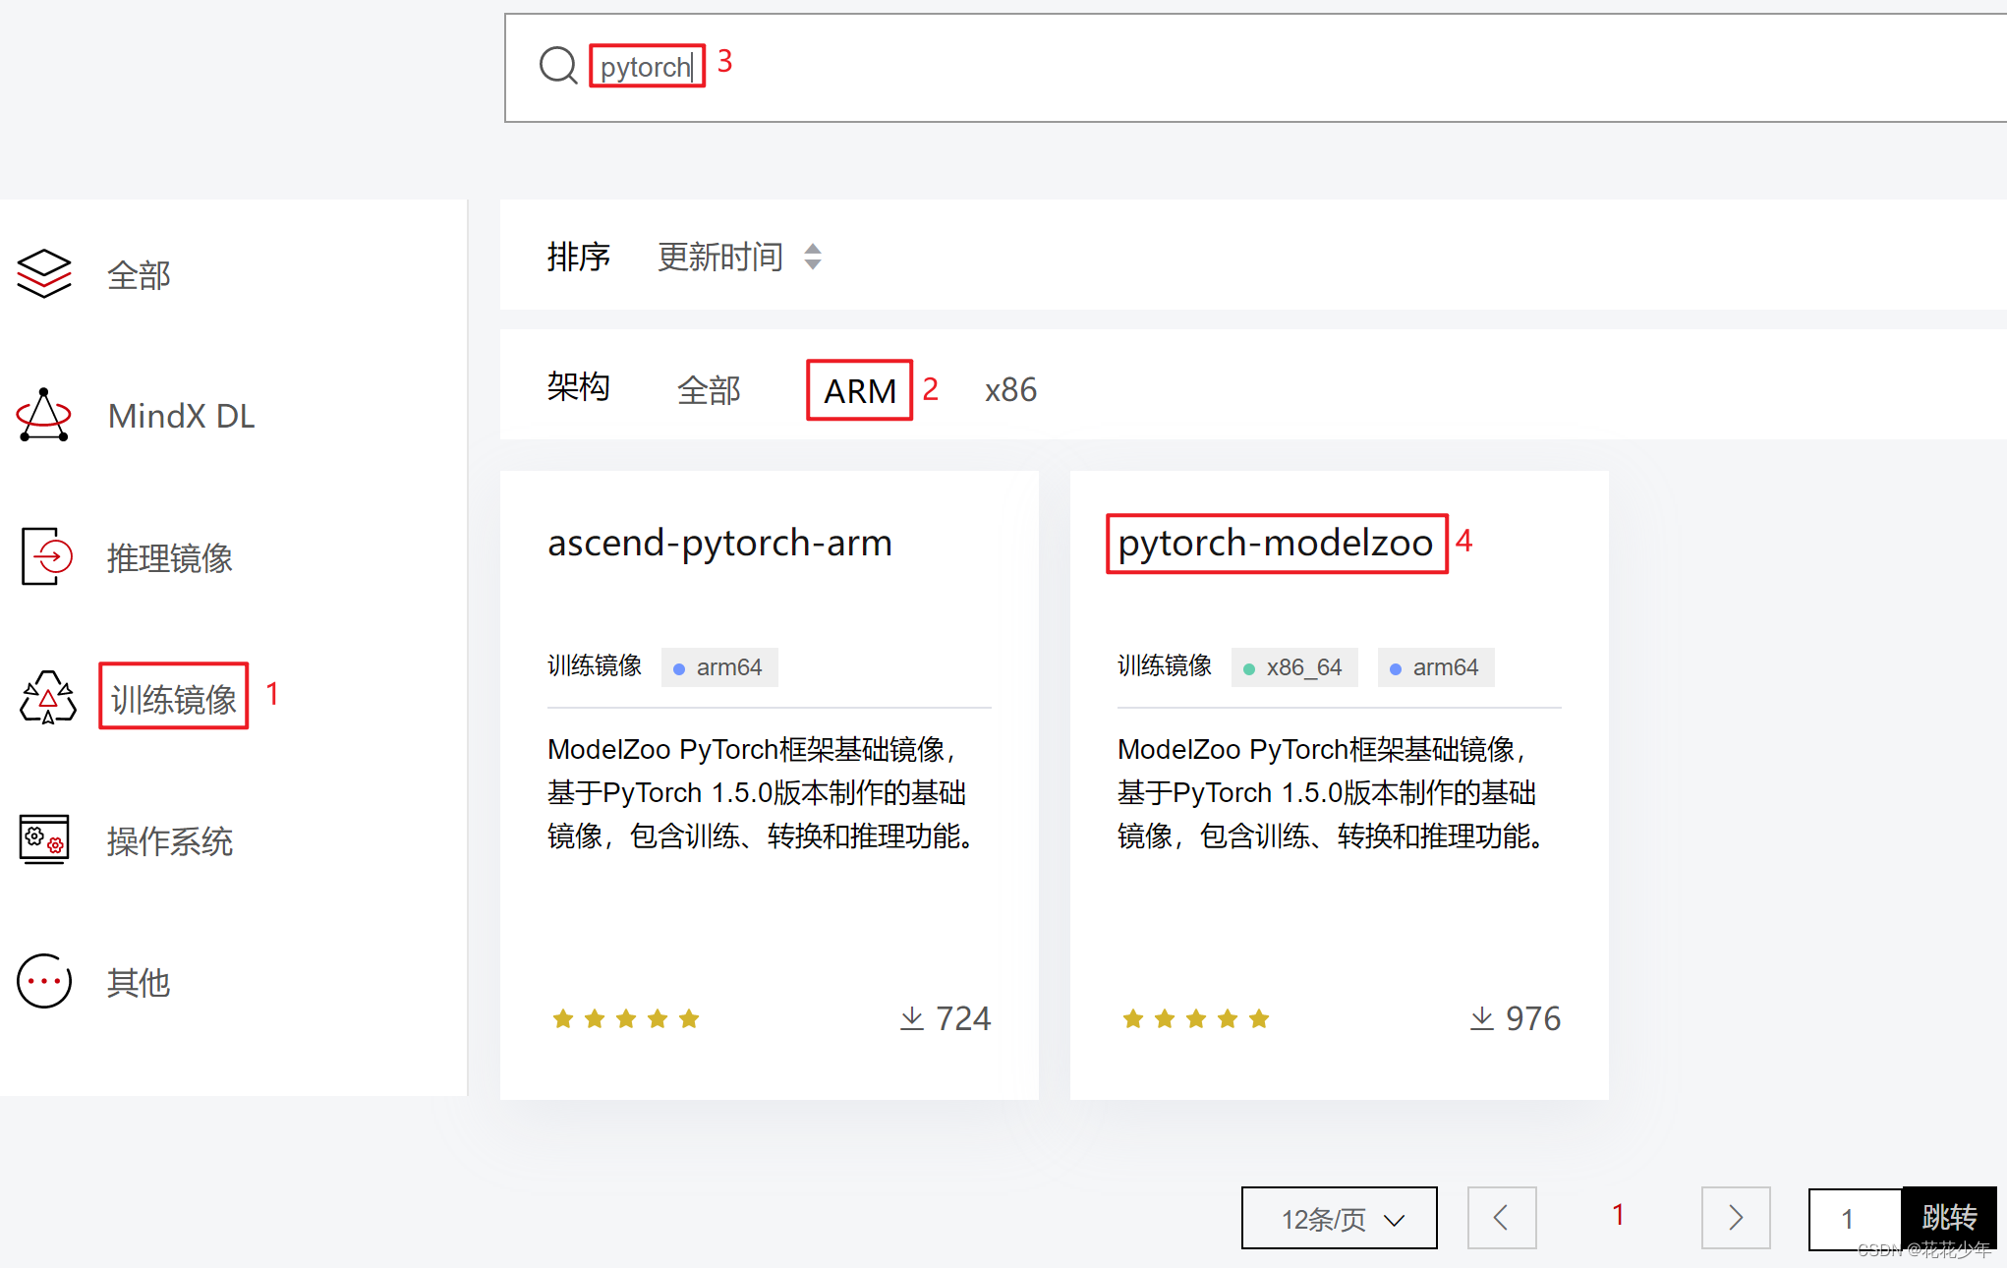The width and height of the screenshot is (2007, 1268).
Task: Go to next page with right chevron
Action: tap(1736, 1218)
